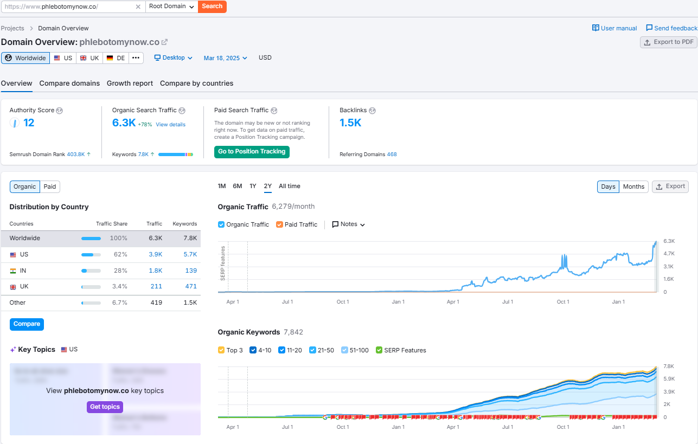
Task: Toggle the 21-50 keywords checkbox
Action: [312, 350]
